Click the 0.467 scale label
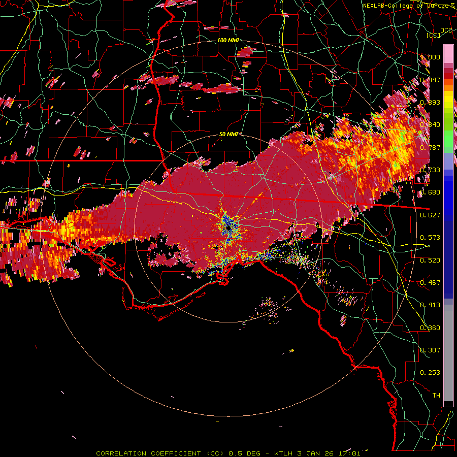This screenshot has height=457, width=457. pyautogui.click(x=430, y=282)
